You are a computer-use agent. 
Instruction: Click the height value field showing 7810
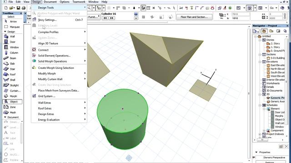pyautogui.click(x=241, y=14)
